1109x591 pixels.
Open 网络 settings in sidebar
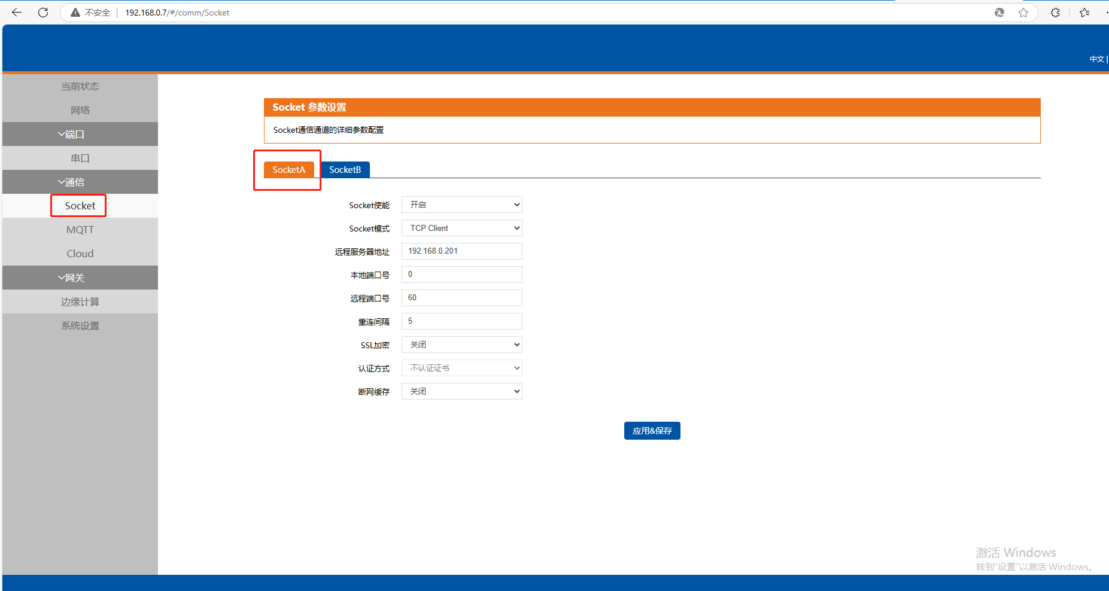pos(80,110)
